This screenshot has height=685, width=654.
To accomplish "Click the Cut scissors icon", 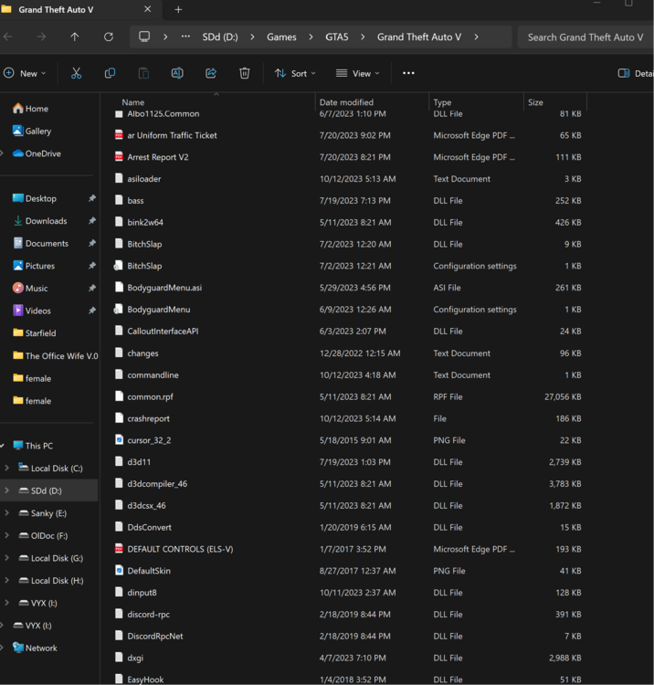I will tap(76, 73).
